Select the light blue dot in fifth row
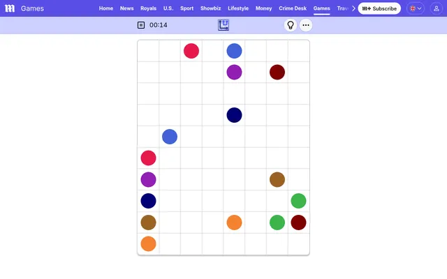Image resolution: width=447 pixels, height=279 pixels. 170,137
